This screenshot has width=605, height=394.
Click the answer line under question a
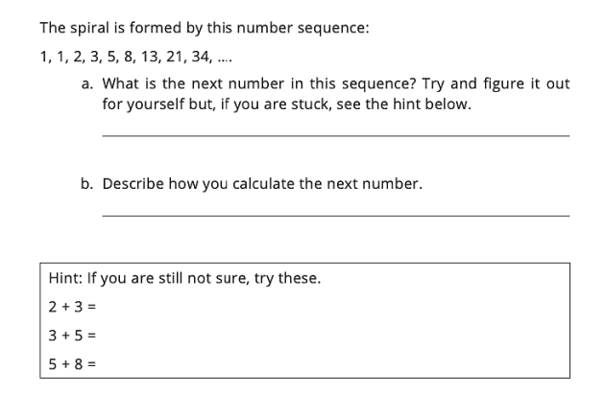[x=334, y=134]
